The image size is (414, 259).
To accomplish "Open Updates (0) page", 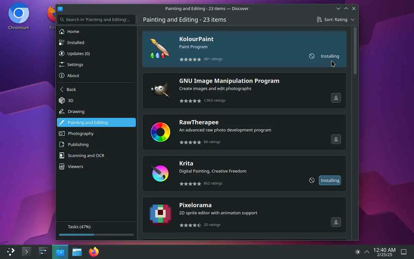I will [x=96, y=53].
